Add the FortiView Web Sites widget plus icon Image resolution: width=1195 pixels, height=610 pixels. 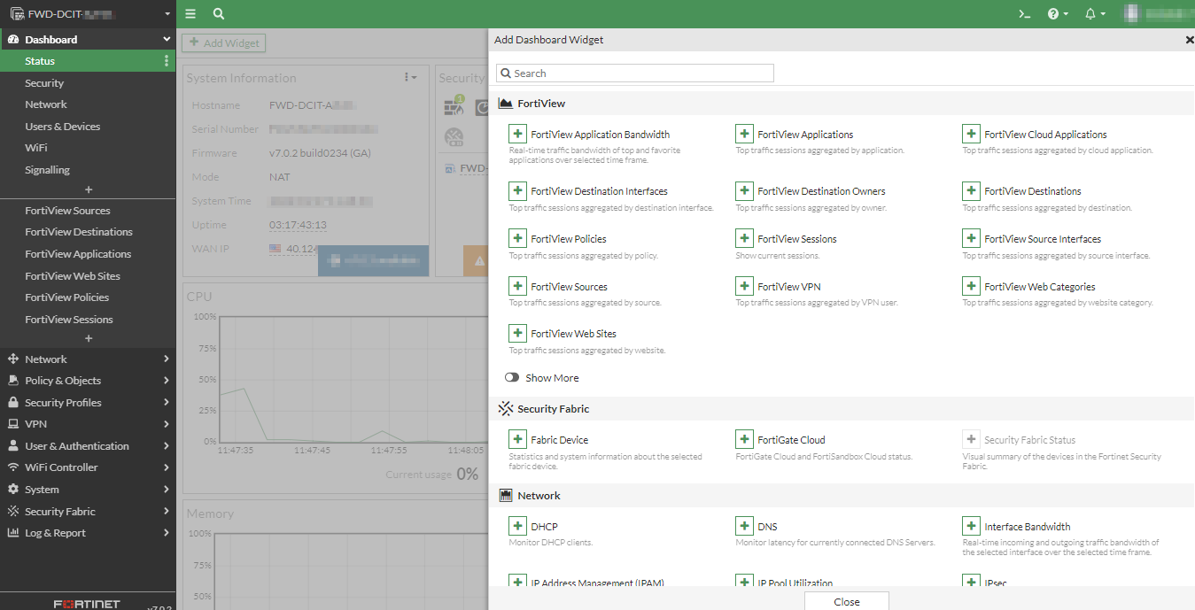point(518,333)
